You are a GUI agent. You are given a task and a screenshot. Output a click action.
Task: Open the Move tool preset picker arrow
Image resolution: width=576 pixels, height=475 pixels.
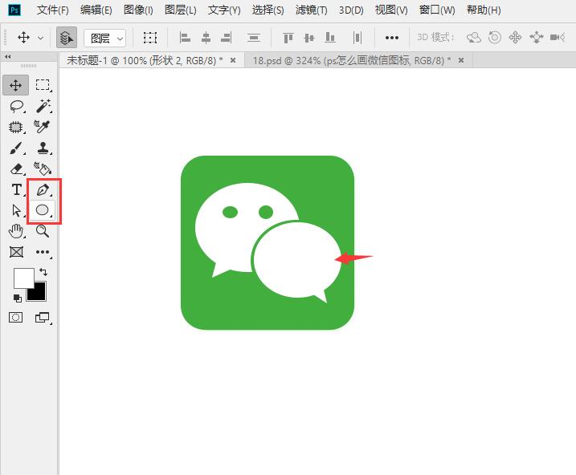(41, 38)
